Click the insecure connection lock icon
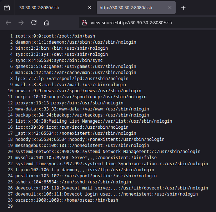Screen dimensions: 216x212 tap(85, 23)
